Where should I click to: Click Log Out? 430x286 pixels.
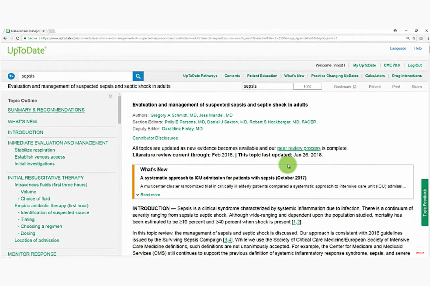click(415, 65)
